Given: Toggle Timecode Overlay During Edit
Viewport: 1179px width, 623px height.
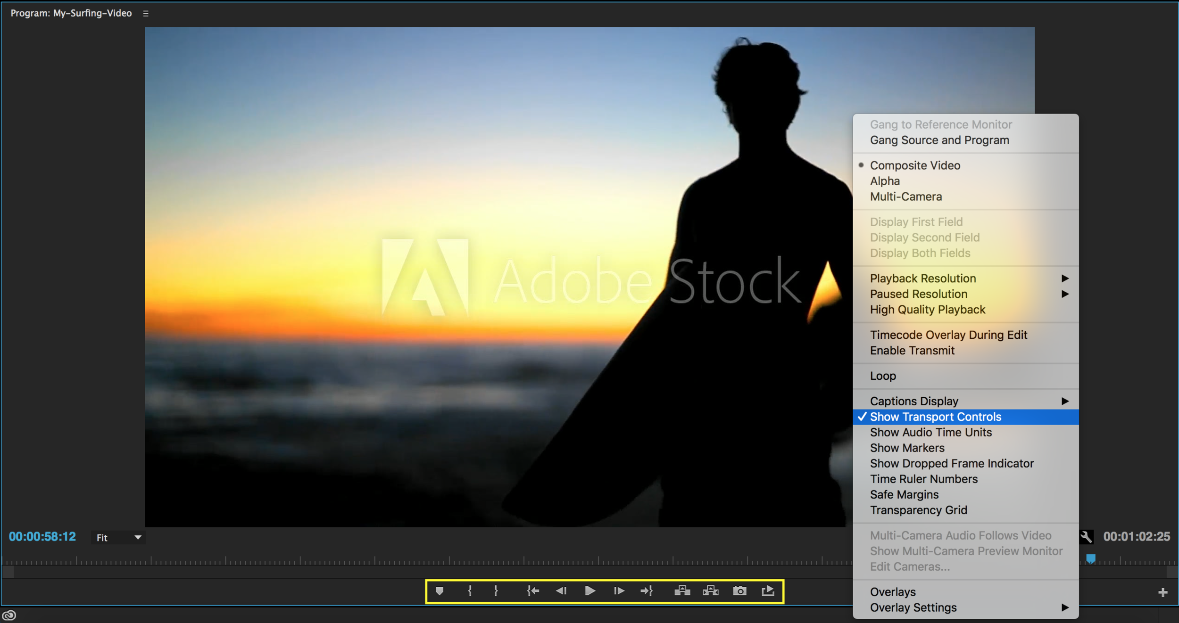Looking at the screenshot, I should click(966, 335).
